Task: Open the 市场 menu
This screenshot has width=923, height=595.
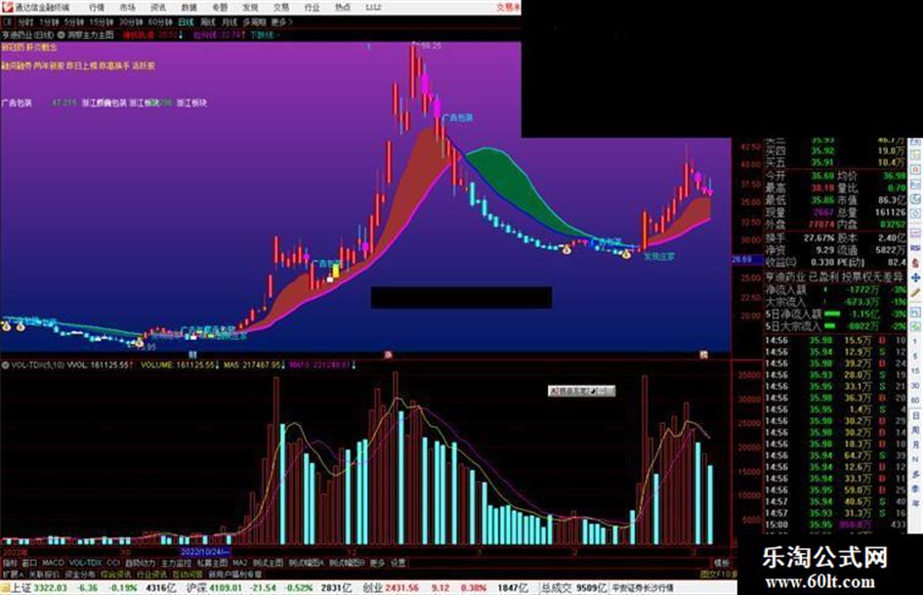Action: 127,8
